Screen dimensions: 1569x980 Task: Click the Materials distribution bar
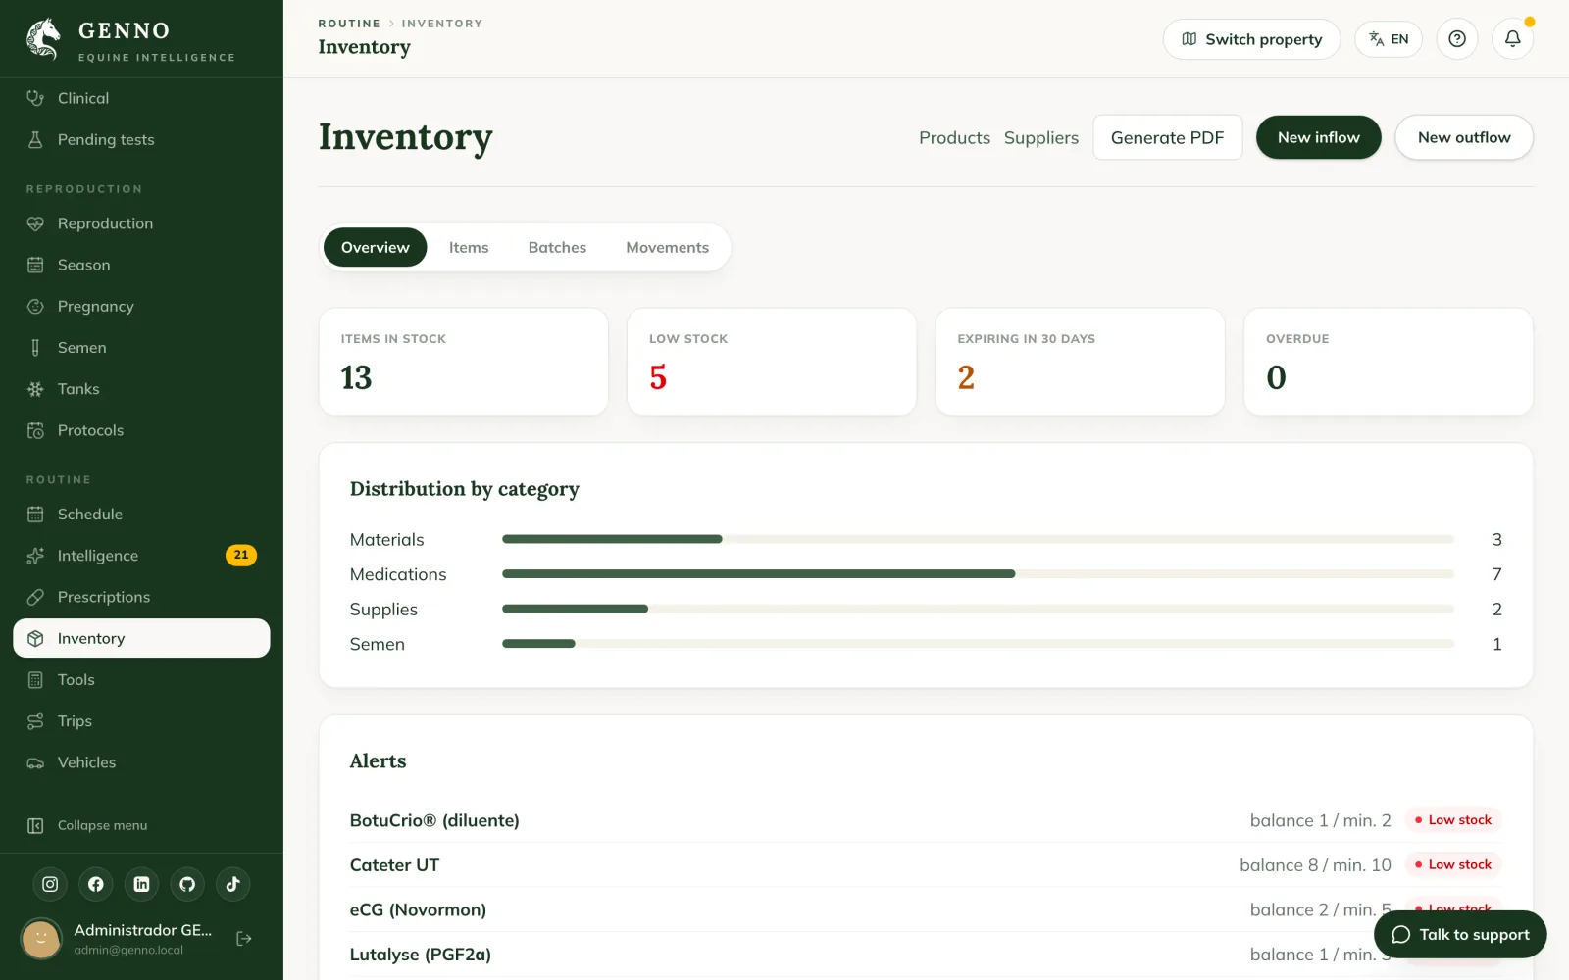[978, 539]
